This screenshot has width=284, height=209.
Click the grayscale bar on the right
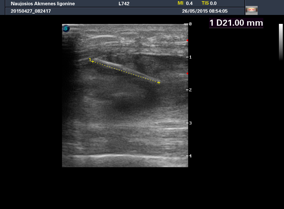[x=281, y=42]
